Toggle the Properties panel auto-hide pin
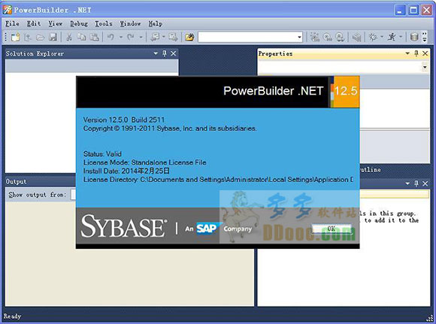Viewport: 436px width, 324px height. pos(416,53)
